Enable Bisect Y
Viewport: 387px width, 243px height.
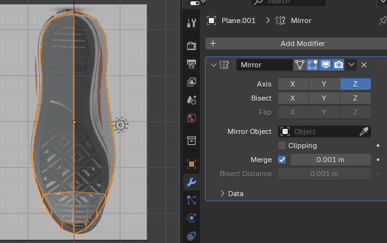[324, 98]
